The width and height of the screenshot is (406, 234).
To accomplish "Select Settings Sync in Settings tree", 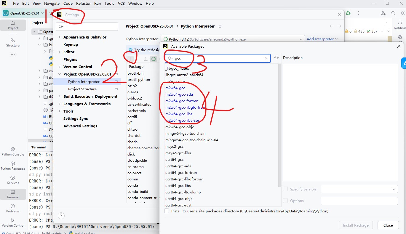I will click(76, 118).
